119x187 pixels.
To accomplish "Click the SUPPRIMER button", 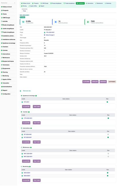I will coord(112,82).
